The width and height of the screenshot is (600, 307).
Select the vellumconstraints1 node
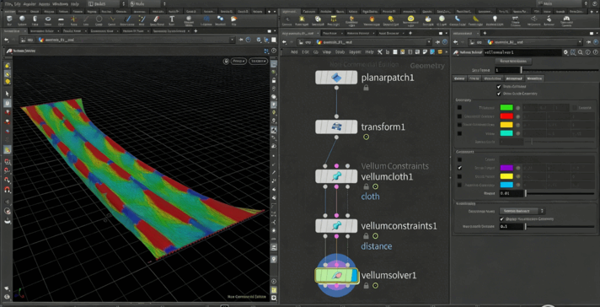click(336, 225)
